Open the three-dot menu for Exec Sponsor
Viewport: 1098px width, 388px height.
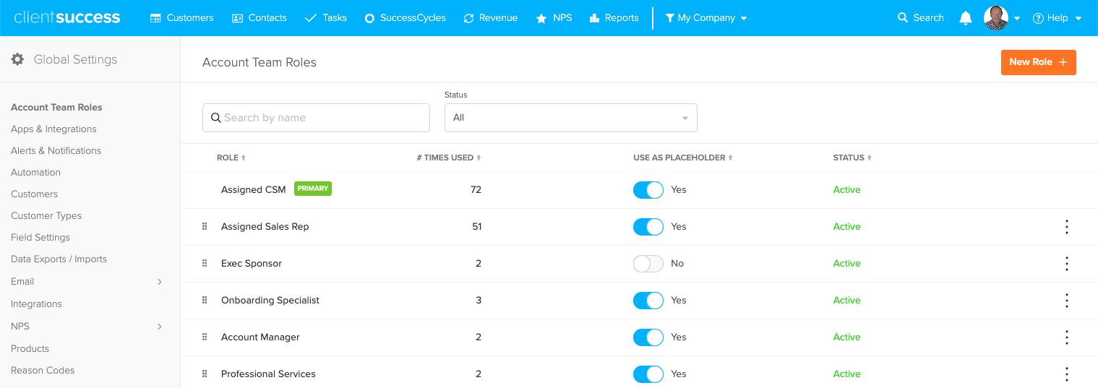tap(1067, 264)
